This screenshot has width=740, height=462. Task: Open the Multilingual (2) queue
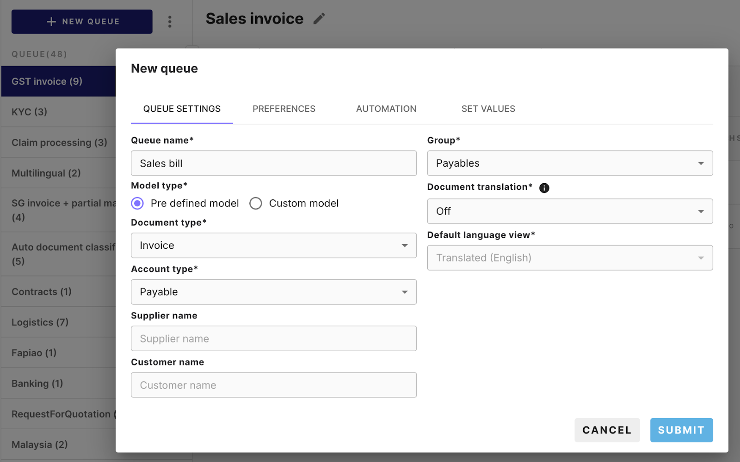tap(59, 173)
